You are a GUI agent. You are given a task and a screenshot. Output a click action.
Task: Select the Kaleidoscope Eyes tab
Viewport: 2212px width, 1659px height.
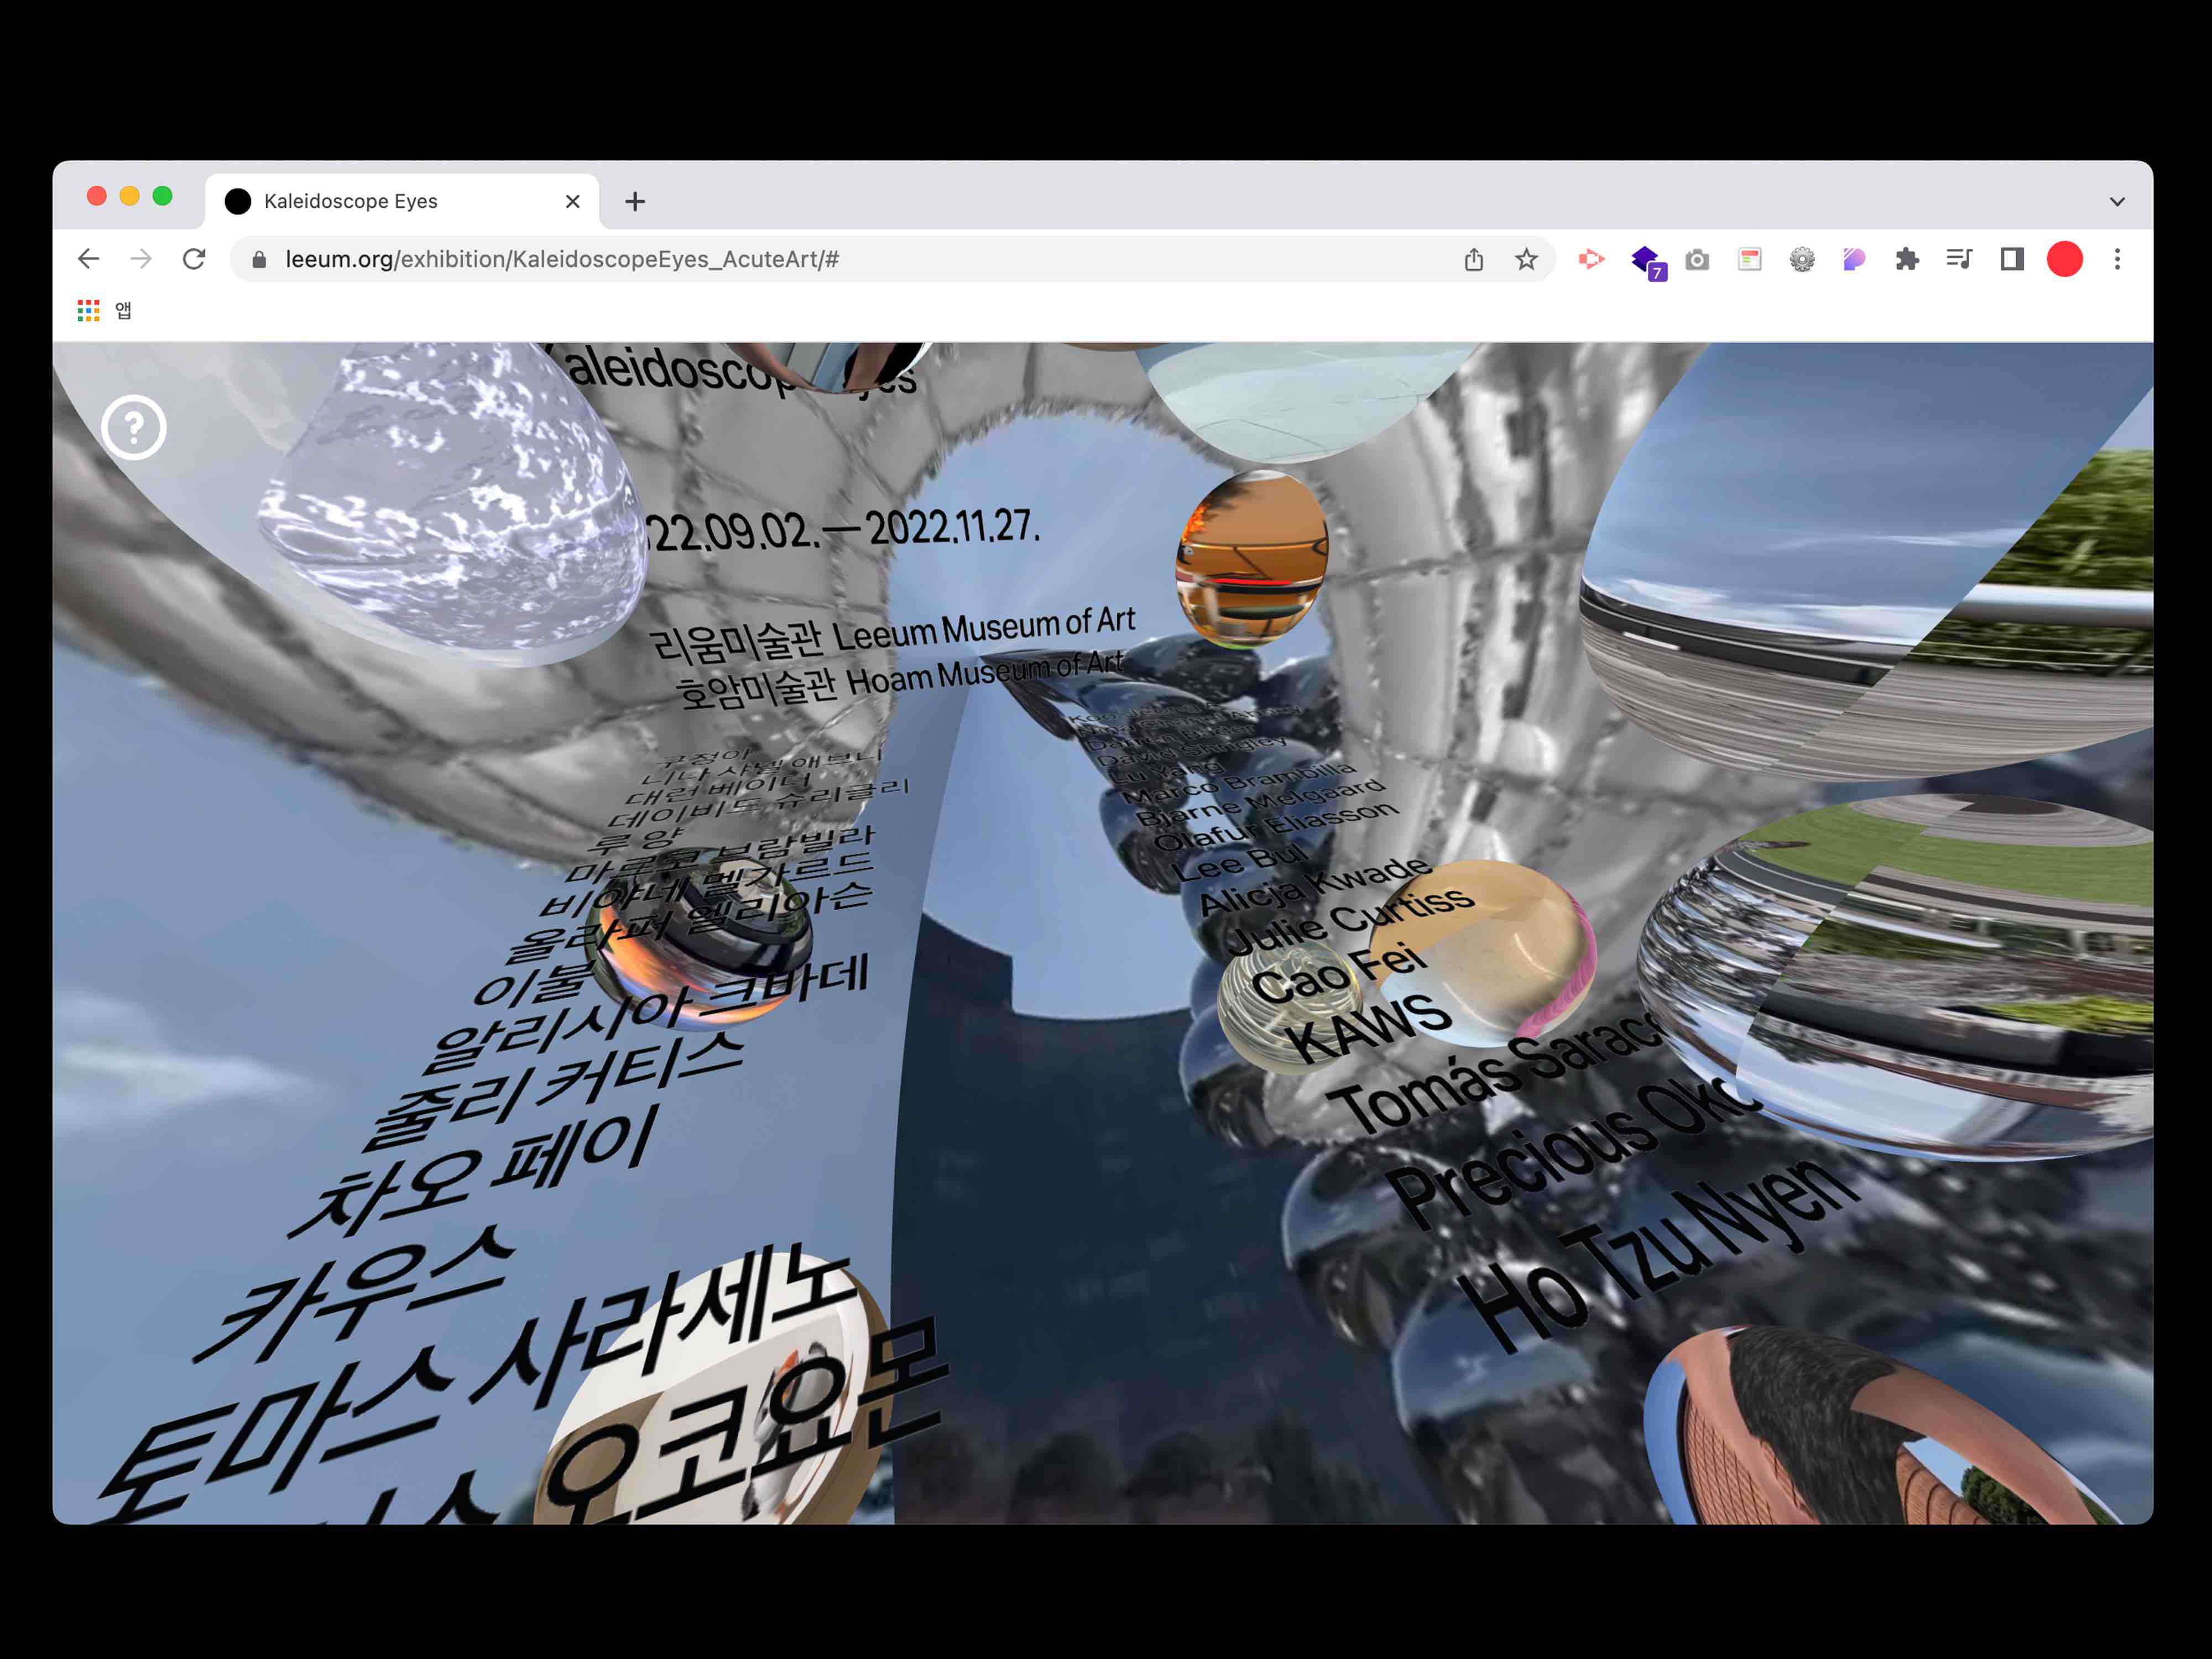[x=402, y=202]
